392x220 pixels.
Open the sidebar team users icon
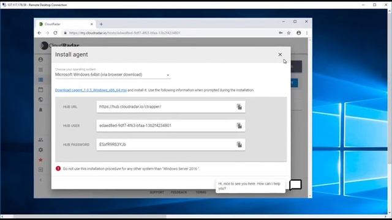pyautogui.click(x=41, y=140)
